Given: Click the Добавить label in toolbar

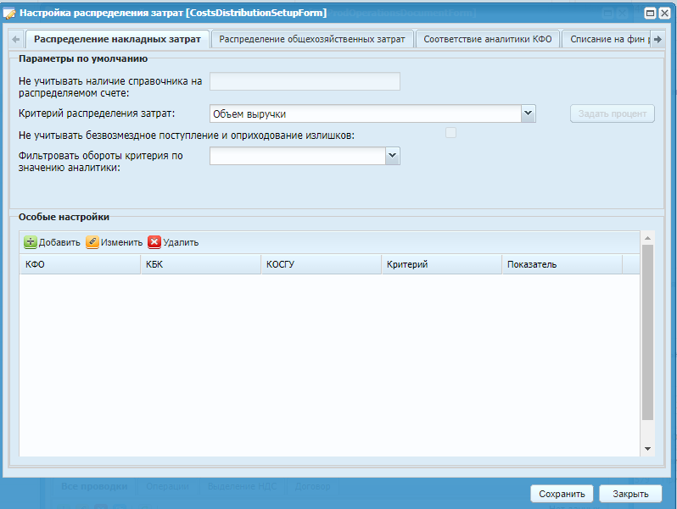Looking at the screenshot, I should pyautogui.click(x=59, y=243).
